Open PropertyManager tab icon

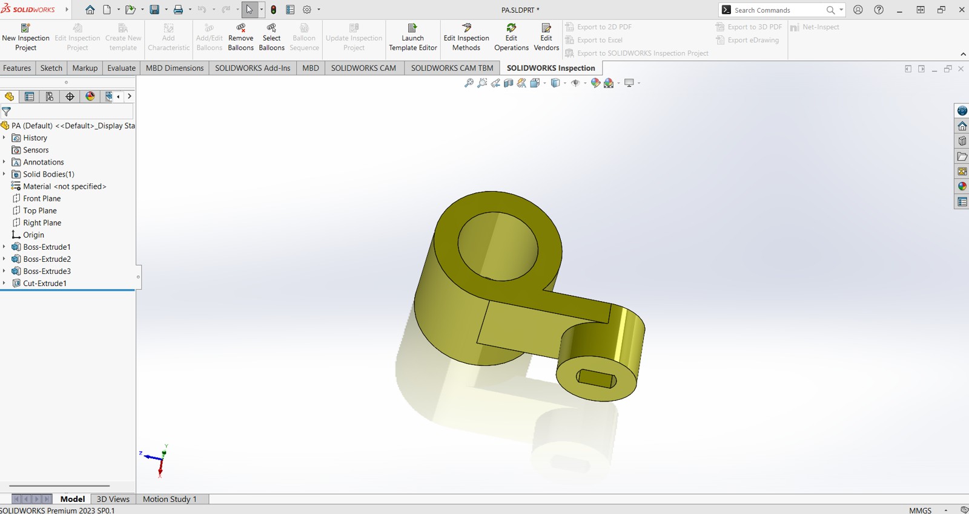point(29,97)
